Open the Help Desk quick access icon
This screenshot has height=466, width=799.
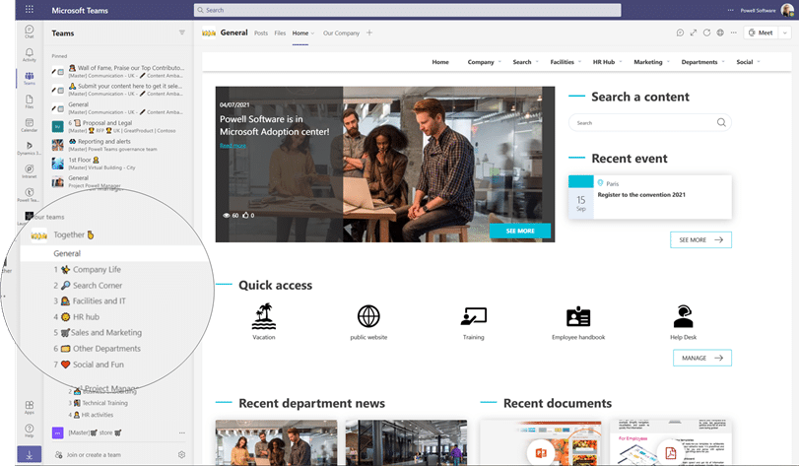pyautogui.click(x=683, y=316)
